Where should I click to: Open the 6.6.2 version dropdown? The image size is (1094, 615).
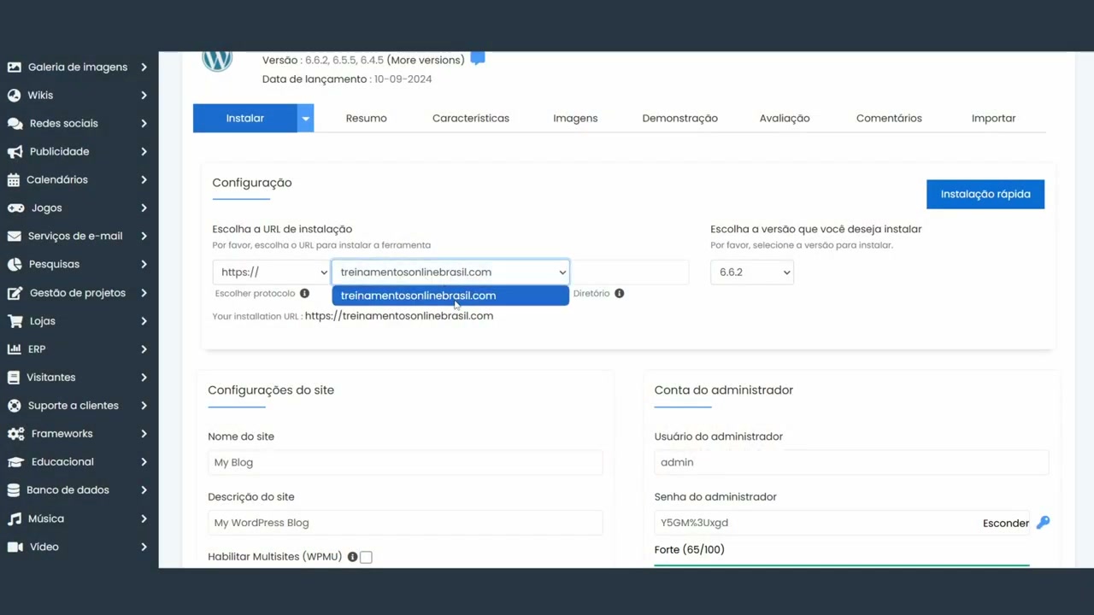click(x=752, y=272)
